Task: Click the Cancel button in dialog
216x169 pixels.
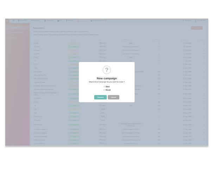Action: [x=114, y=97]
